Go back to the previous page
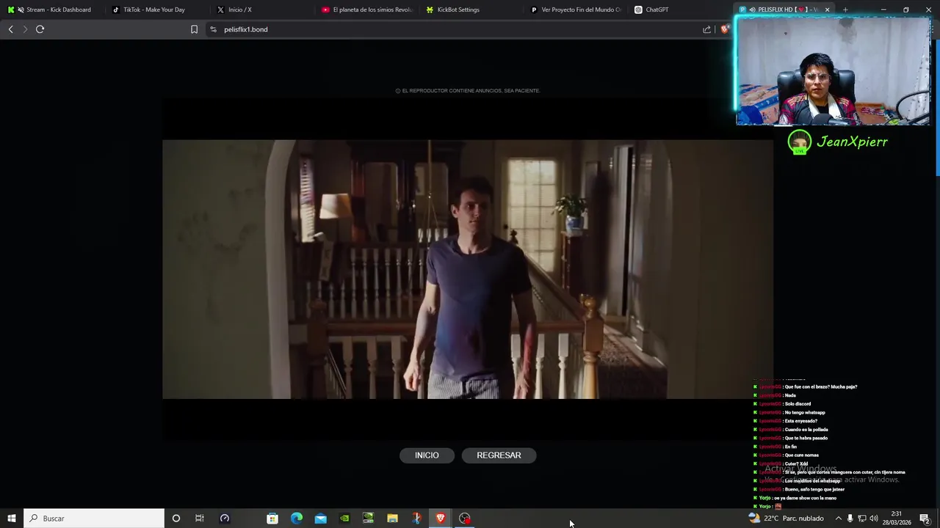Screen dimensions: 940x528 (x=10, y=29)
